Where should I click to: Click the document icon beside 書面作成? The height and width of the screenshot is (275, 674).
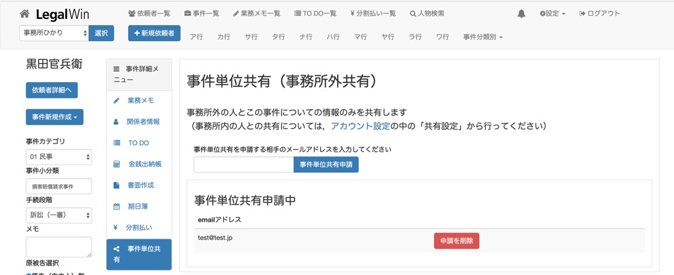116,185
